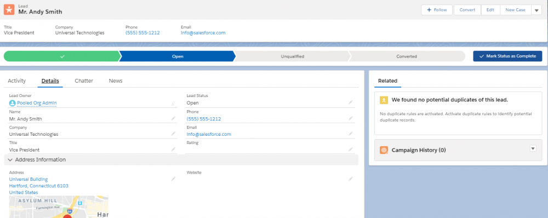Click the Follow button

(437, 10)
